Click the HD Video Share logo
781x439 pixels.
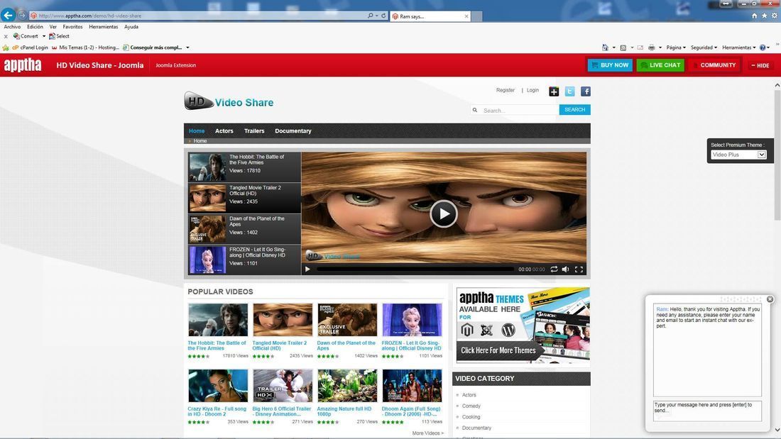click(x=229, y=101)
